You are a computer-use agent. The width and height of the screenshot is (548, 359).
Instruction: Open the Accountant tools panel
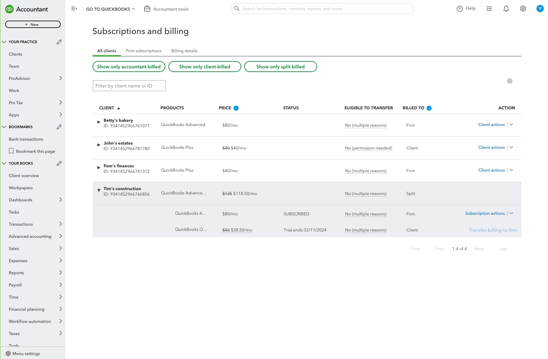point(166,9)
